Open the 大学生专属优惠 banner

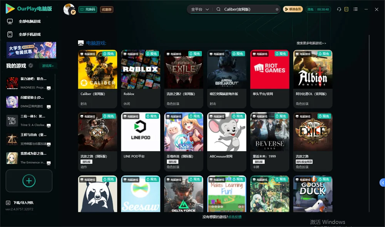(x=31, y=50)
